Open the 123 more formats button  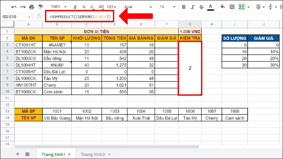pyautogui.click(x=112, y=7)
